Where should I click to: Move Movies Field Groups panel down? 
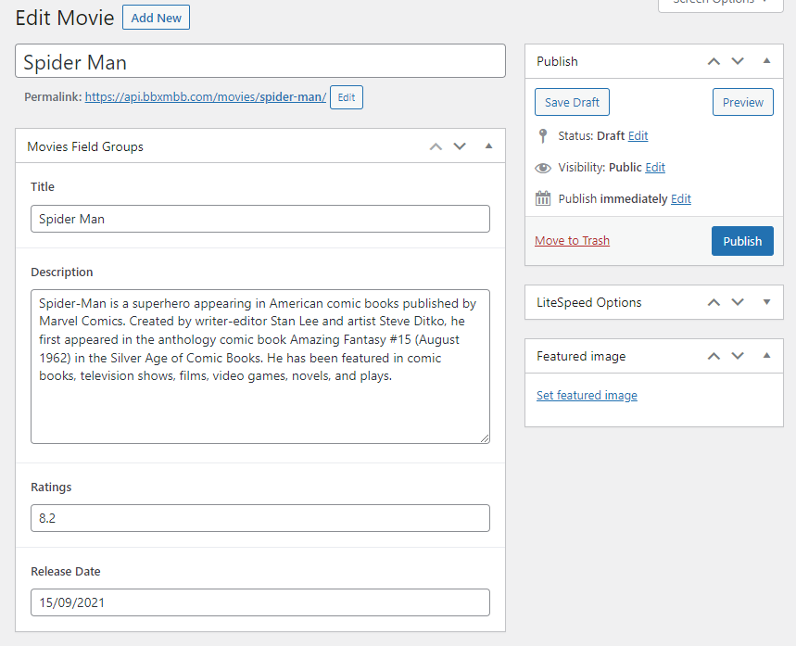click(460, 146)
